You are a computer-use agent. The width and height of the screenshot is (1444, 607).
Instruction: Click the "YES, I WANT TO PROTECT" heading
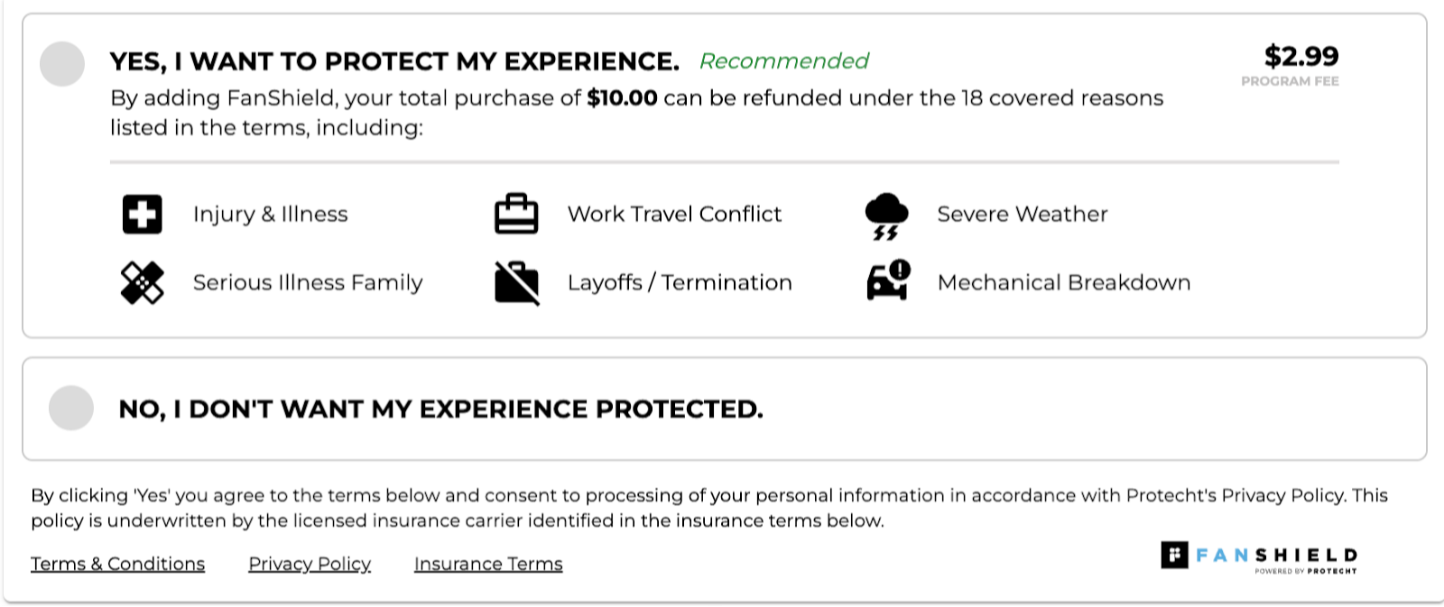(x=394, y=61)
